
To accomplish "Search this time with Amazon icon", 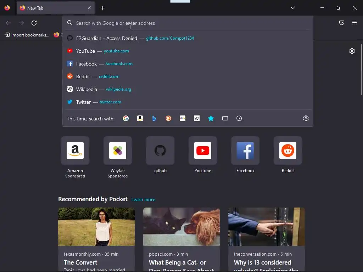I will click(140, 118).
